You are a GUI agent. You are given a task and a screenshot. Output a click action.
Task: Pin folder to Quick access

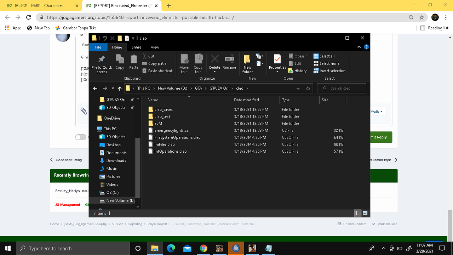[102, 64]
